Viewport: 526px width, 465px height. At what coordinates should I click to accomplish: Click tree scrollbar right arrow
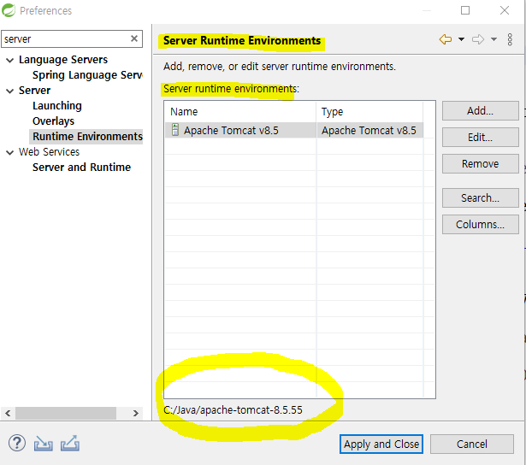(x=135, y=413)
